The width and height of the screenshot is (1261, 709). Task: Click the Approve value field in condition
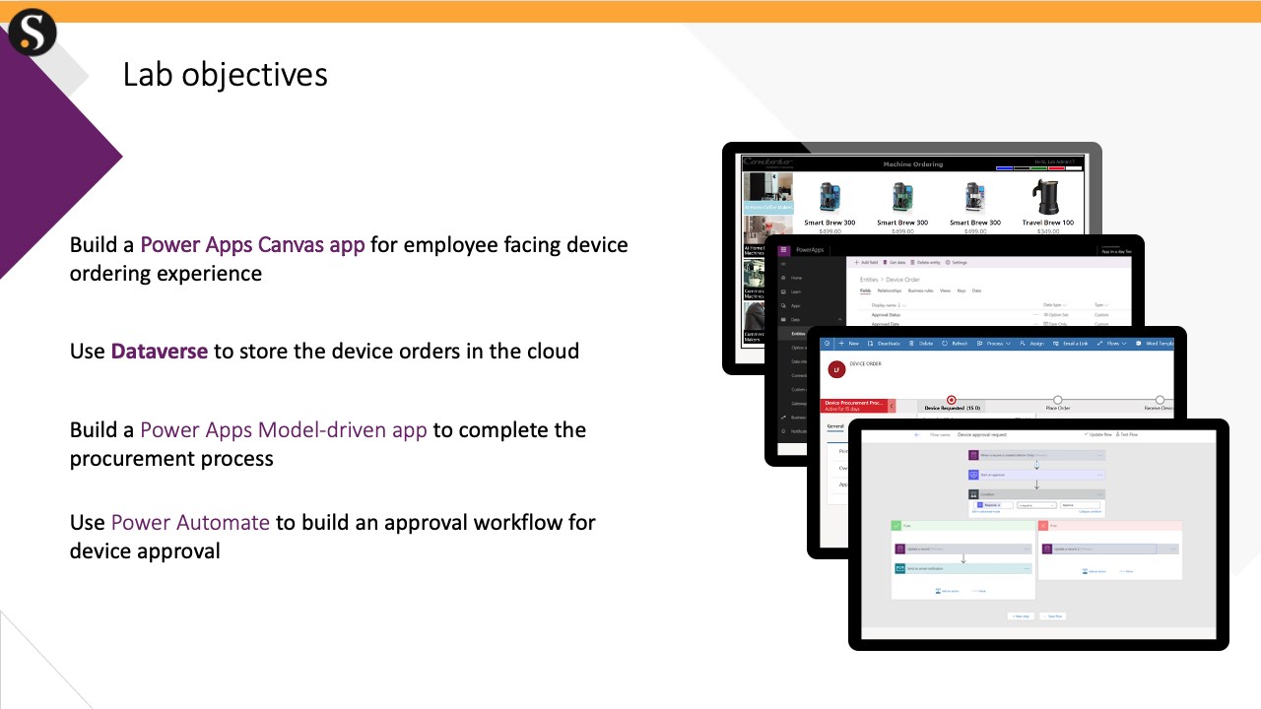(1080, 505)
